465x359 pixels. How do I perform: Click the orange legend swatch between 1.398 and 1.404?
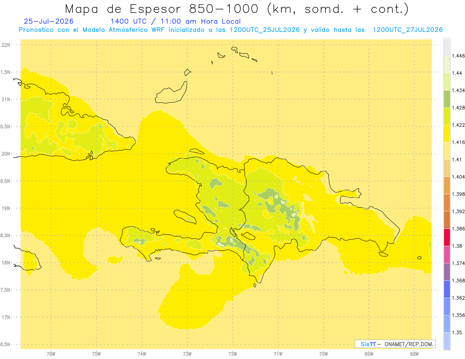(447, 185)
